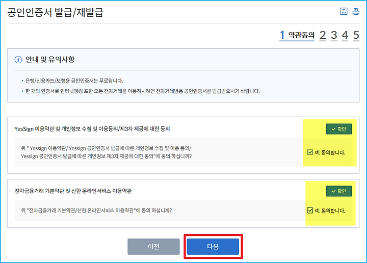Select step 4 in progress indicator
367x263 pixels.
click(345, 35)
